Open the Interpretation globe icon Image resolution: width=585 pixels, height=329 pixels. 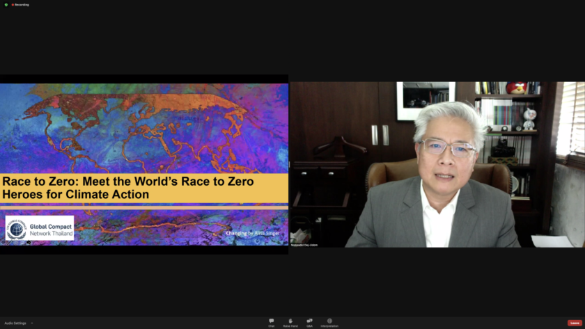click(329, 321)
